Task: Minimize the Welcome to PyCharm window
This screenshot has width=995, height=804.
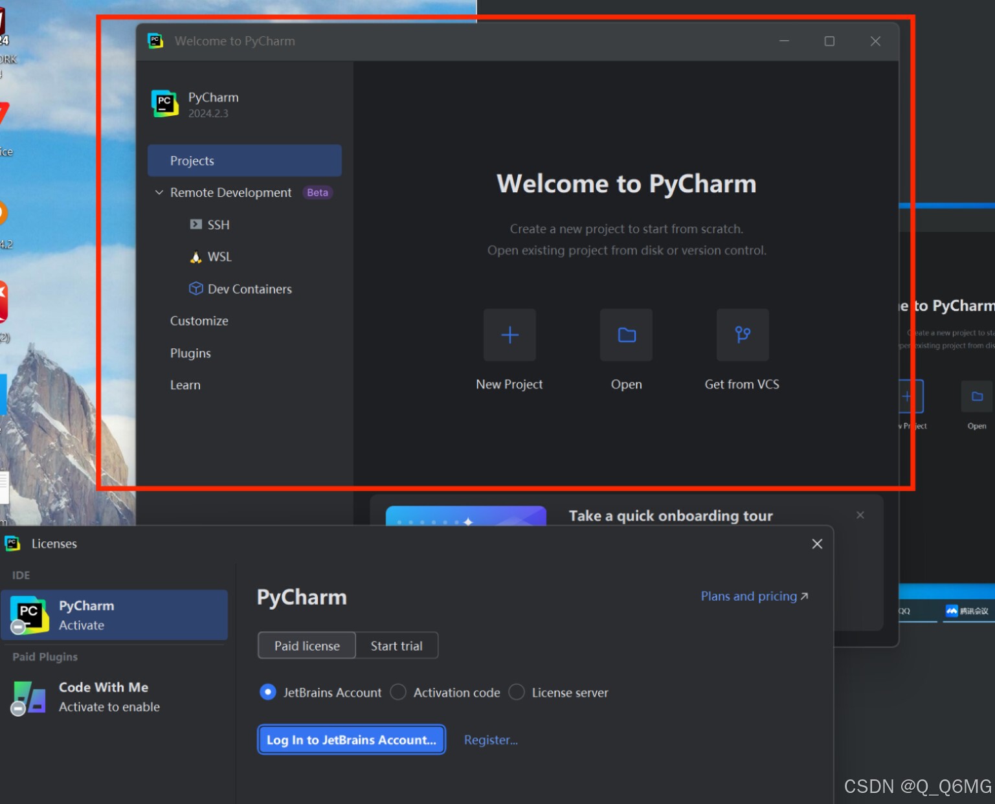Action: coord(784,41)
